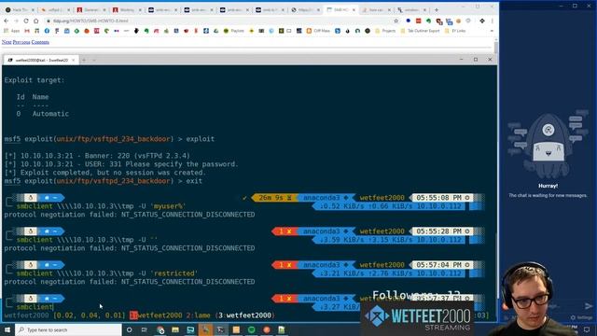
Task: Close the wetfeet2000@kali terminal tab
Action: click(x=73, y=60)
